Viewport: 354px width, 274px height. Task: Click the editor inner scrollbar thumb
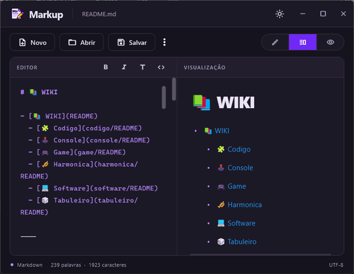coord(164,97)
